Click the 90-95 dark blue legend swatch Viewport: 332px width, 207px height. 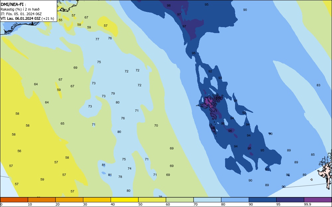pyautogui.click(x=263, y=200)
